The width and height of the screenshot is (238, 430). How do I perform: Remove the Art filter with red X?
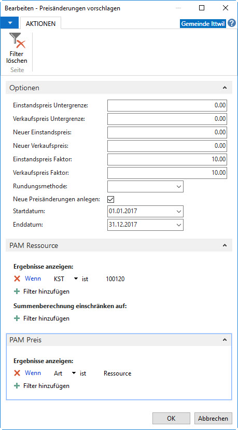point(17,373)
